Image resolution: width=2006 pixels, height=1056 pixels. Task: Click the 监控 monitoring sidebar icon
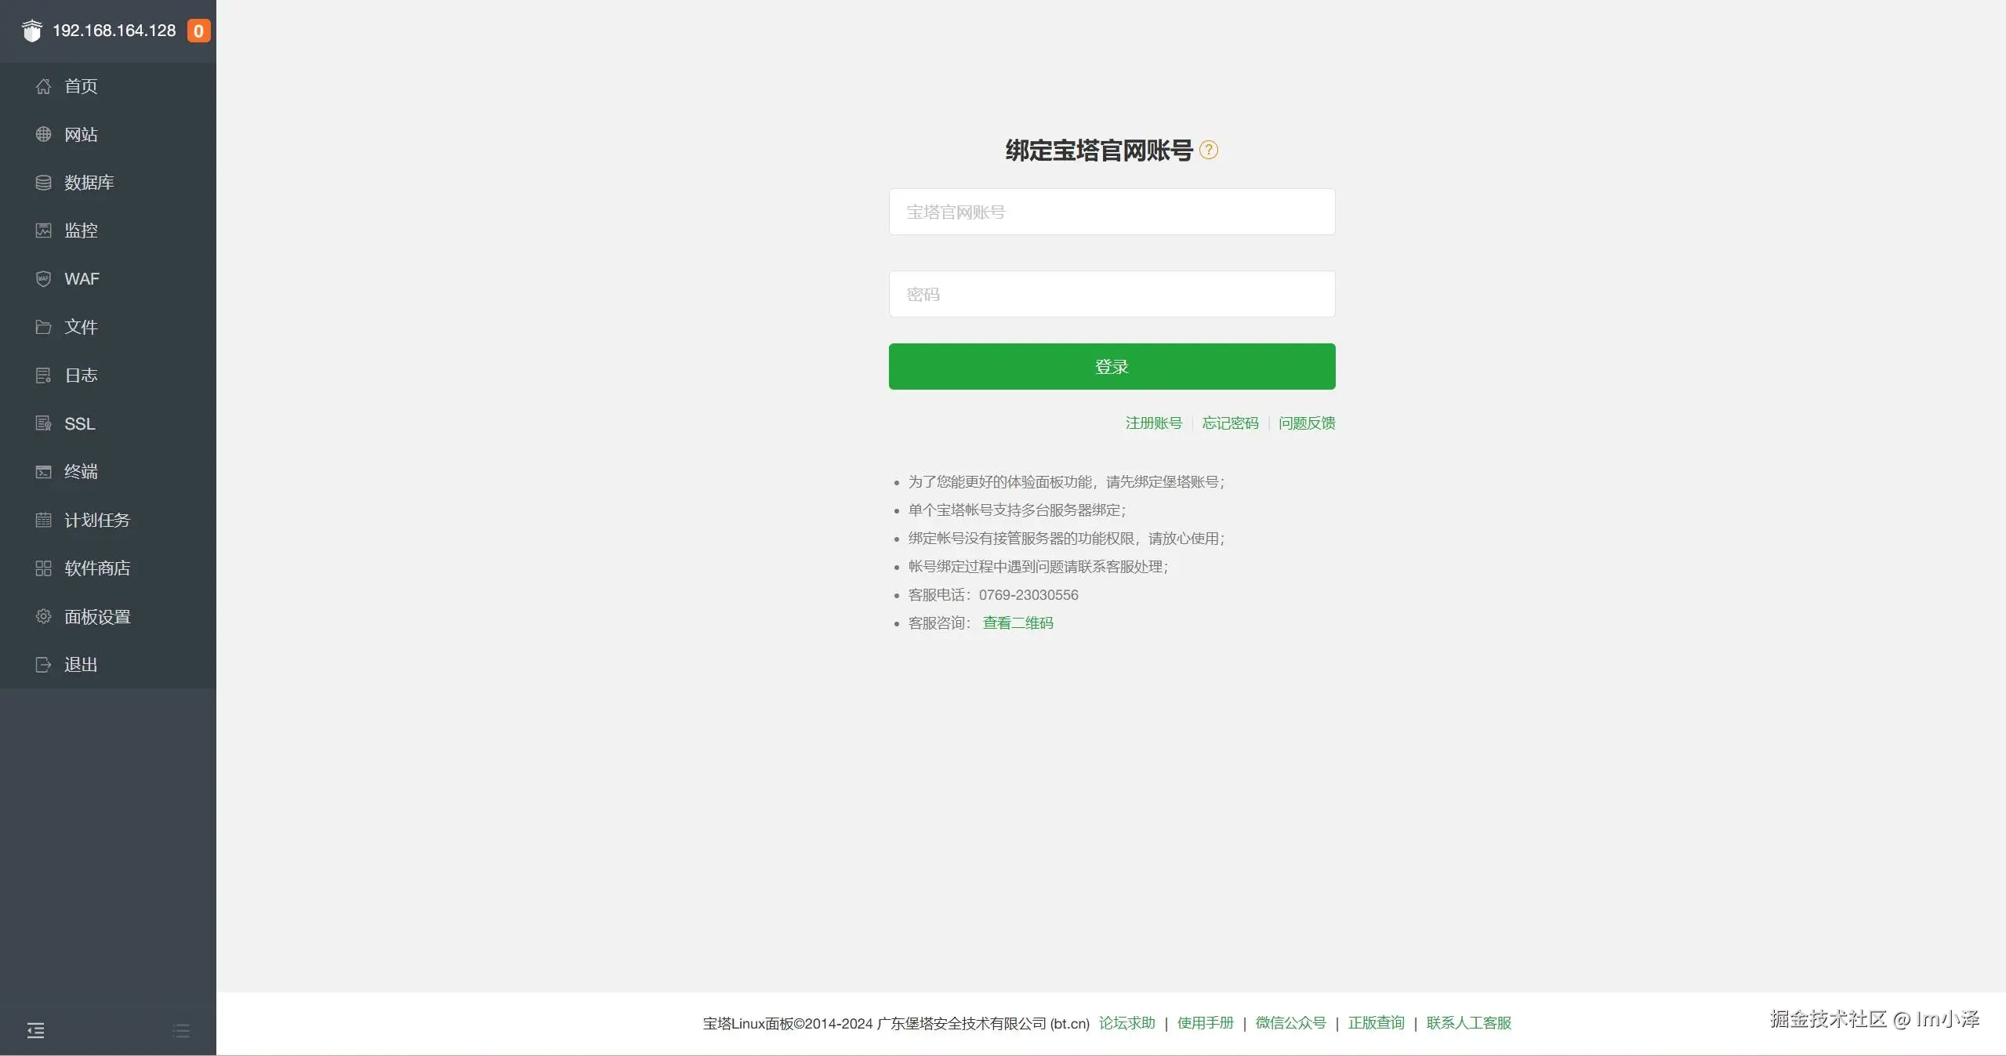(43, 230)
